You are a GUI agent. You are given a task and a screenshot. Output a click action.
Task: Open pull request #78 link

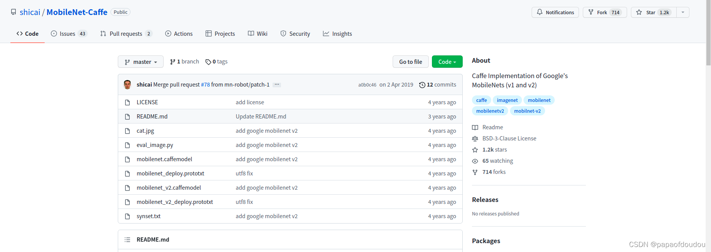[x=206, y=85]
